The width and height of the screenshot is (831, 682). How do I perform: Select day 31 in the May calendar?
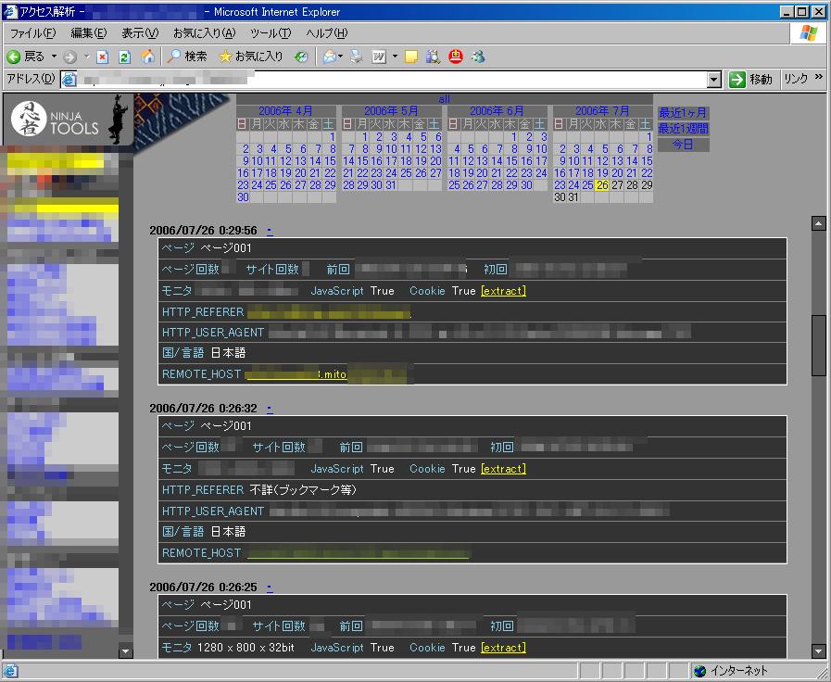(x=391, y=185)
